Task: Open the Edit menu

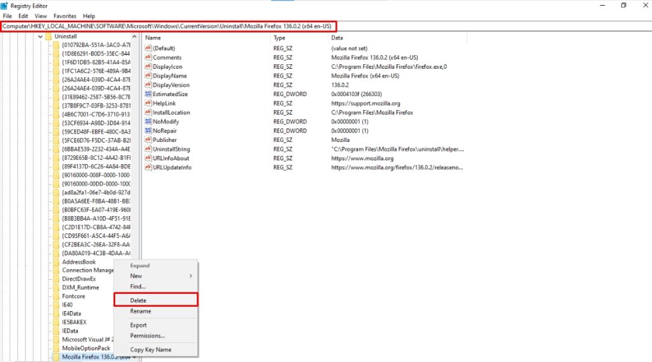Action: (24, 16)
